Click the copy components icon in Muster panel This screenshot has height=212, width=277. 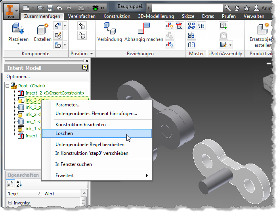[191, 45]
